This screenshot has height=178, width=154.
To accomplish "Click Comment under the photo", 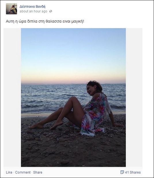I will click(23, 172).
